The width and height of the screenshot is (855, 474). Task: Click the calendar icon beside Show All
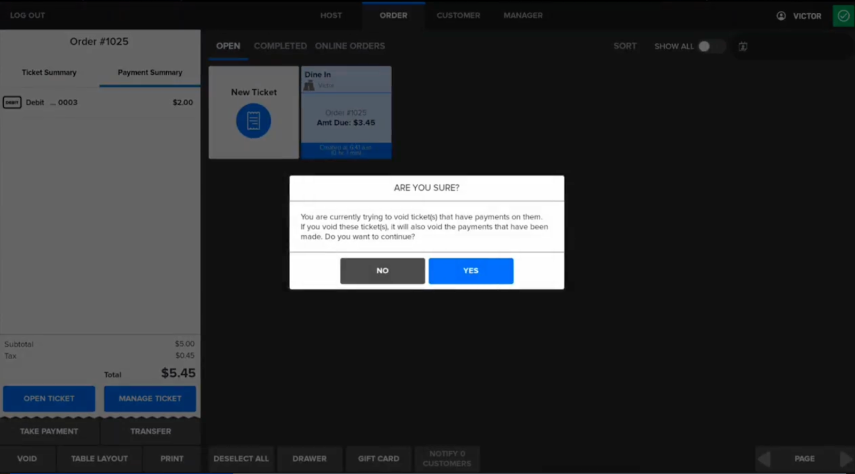[743, 46]
